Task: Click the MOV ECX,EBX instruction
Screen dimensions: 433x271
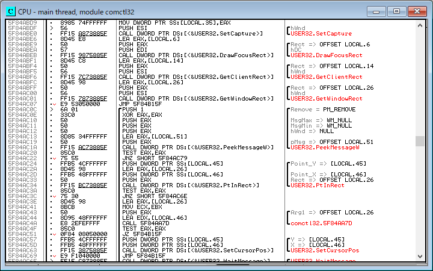Action: coord(142,207)
